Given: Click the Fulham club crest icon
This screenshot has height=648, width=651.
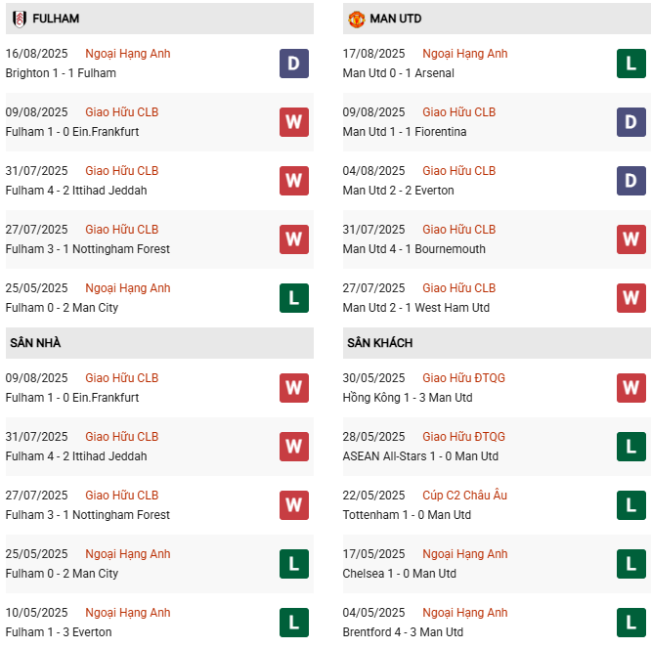Looking at the screenshot, I should 20,19.
